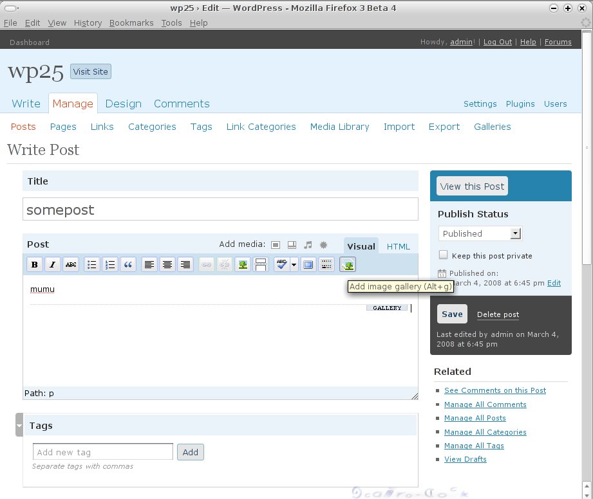Click the GALLERY placeholder in the editor
Image resolution: width=593 pixels, height=499 pixels.
pos(387,308)
